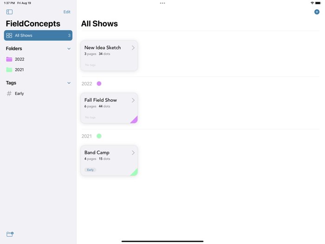The image size is (325, 244).
Task: Click the Early tag pill on Band Camp
Action: tap(90, 170)
